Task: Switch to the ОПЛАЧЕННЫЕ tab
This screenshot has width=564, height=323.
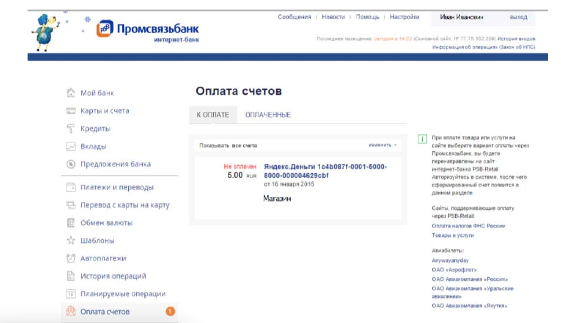Action: [x=268, y=115]
